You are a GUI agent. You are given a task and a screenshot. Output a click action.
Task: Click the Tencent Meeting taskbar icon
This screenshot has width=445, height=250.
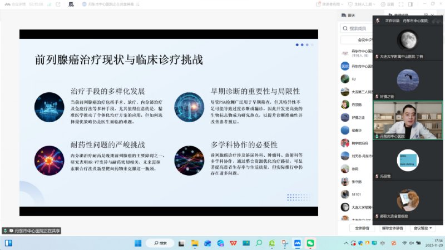298,243
